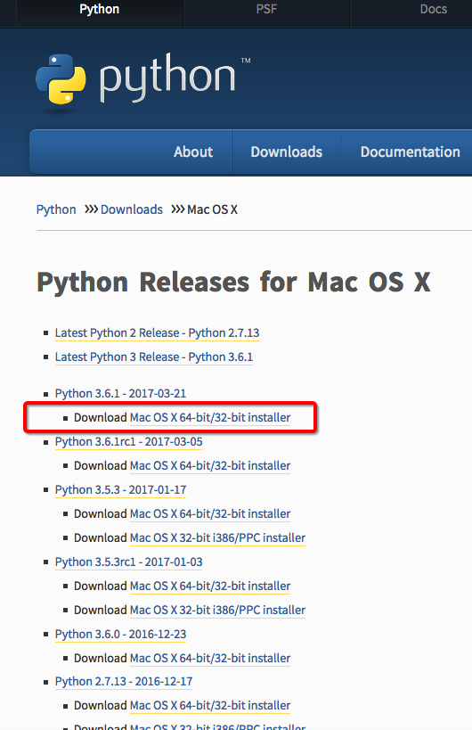Viewport: 472px width, 730px height.
Task: Open the Downloads navigation menu
Action: pyautogui.click(x=287, y=152)
